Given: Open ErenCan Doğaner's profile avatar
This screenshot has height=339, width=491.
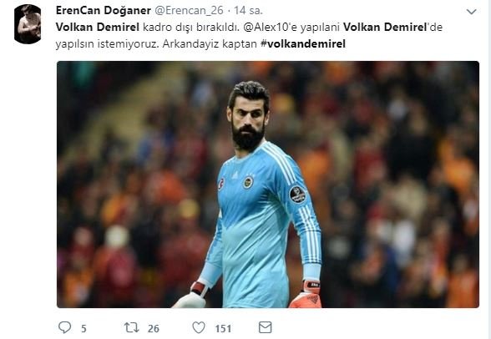Looking at the screenshot, I should pyautogui.click(x=28, y=24).
